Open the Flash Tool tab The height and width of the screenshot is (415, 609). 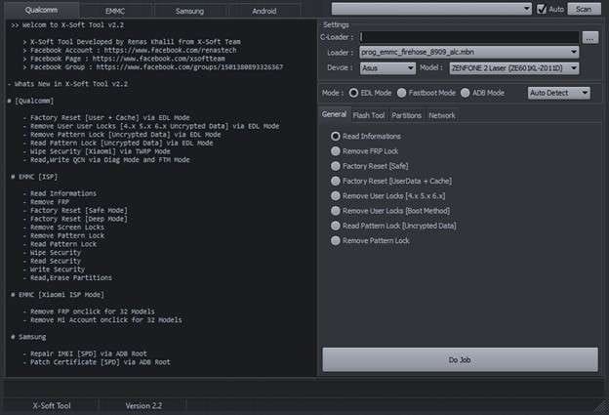[x=369, y=115]
